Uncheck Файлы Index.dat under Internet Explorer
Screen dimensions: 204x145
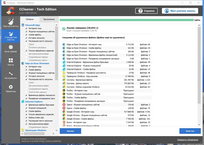(27, 117)
